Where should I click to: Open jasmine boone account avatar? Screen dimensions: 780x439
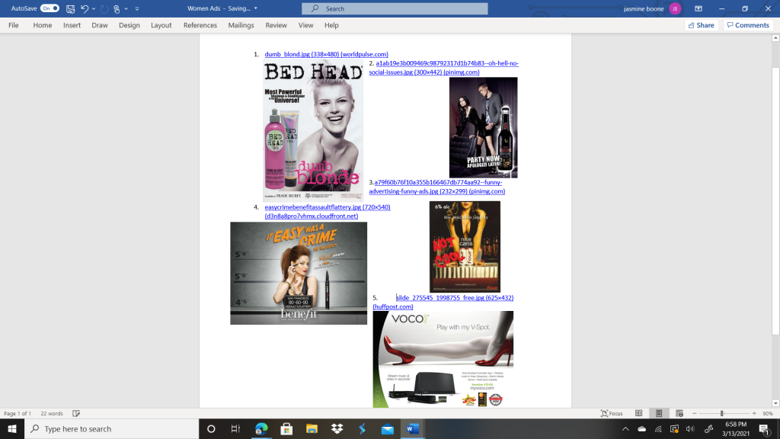pos(675,8)
